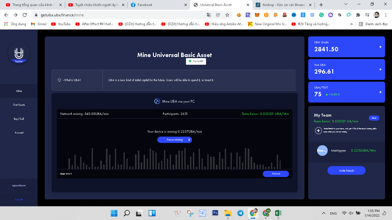Viewport: 392px width, 220px height.
Task: Click the Google Translate icon in address bar
Action: 209,15
